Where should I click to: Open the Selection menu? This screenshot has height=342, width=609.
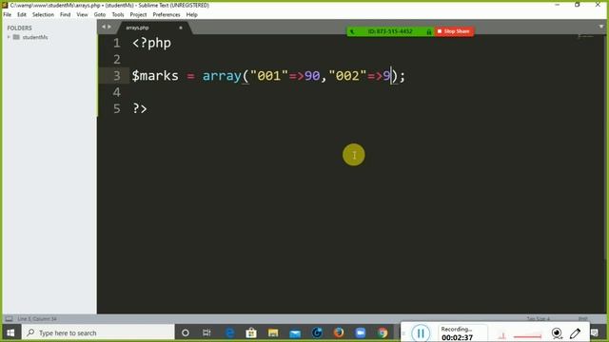tap(43, 15)
